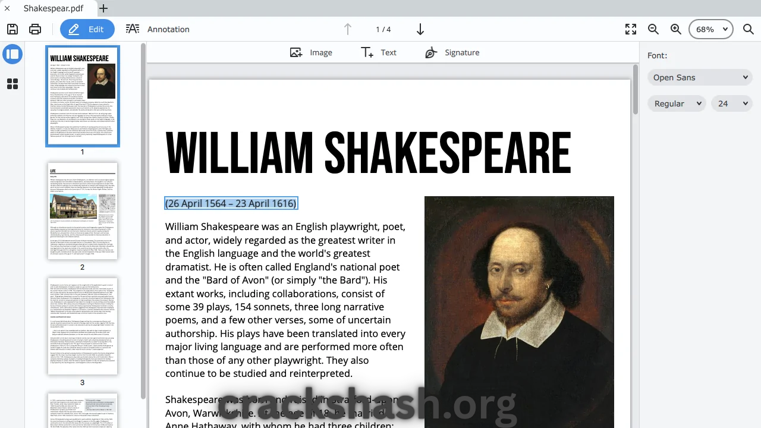Switch to Edit mode
Screen dimensions: 761x428
click(x=87, y=29)
